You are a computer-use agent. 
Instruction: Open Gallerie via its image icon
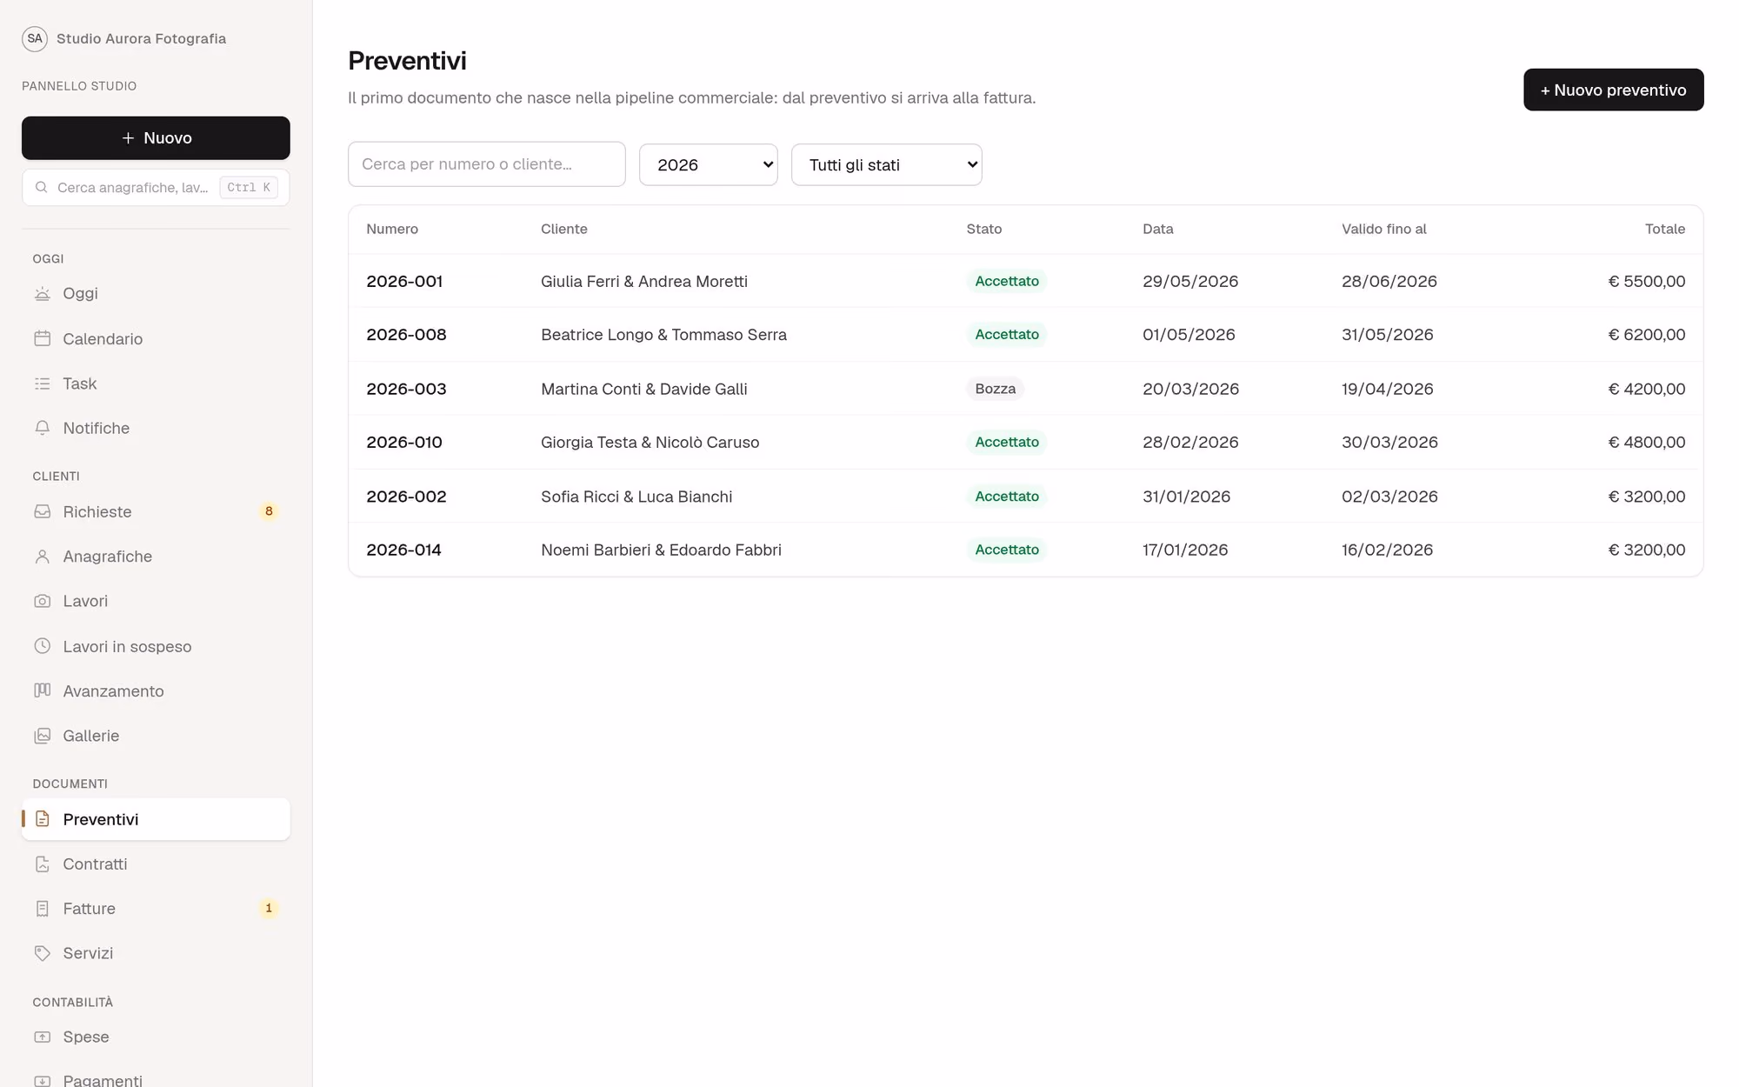click(x=42, y=736)
